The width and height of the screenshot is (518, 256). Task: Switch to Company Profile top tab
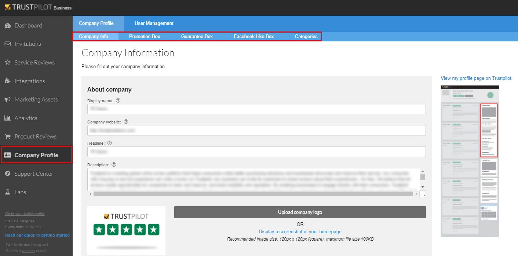coord(98,23)
